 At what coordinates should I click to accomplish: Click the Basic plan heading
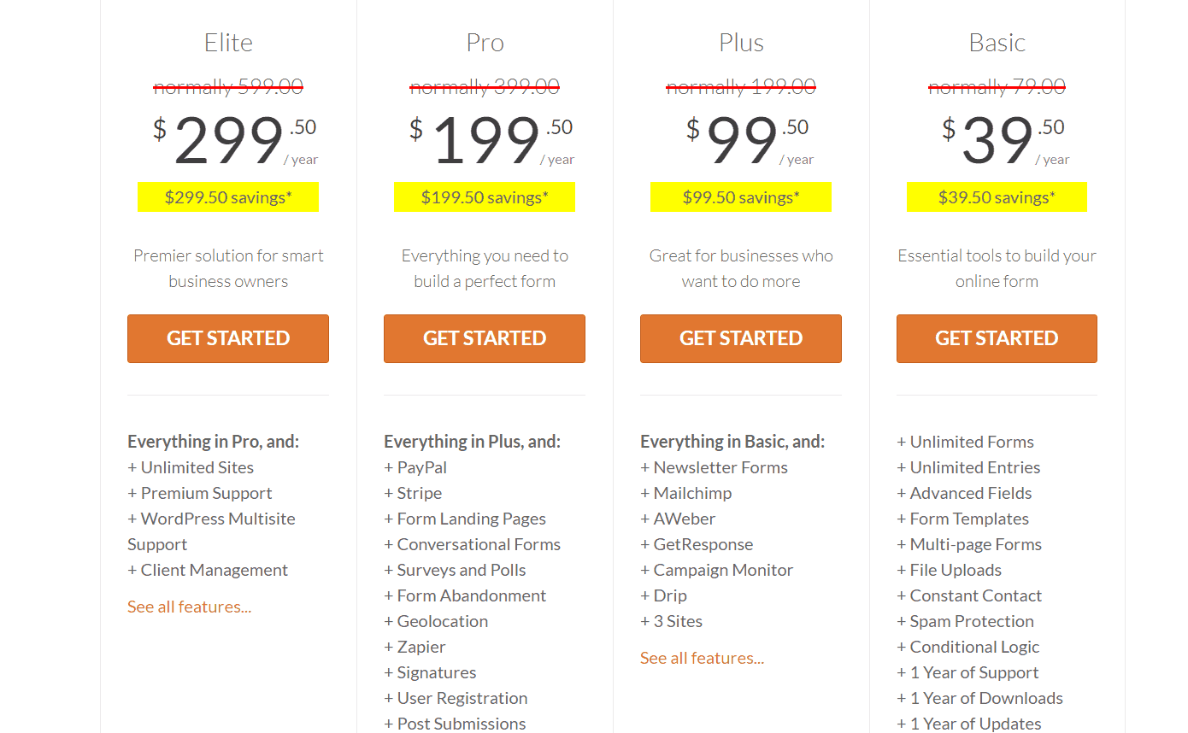pos(997,43)
